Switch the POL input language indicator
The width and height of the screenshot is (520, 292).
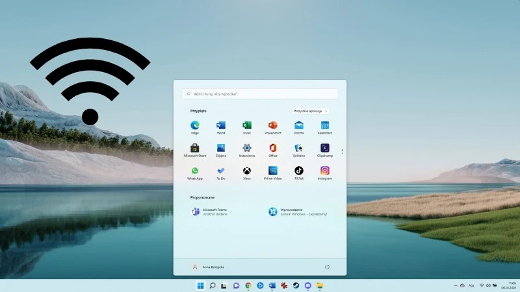(471, 286)
